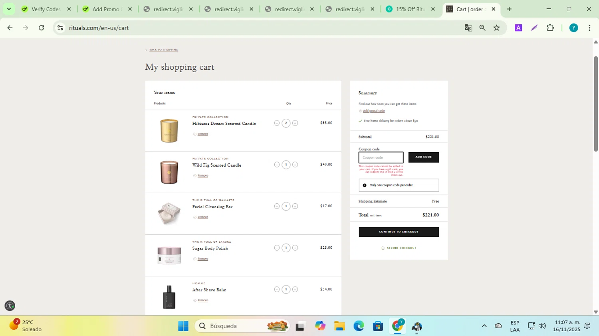Click the info icon in coupon notice
This screenshot has height=336, width=599.
click(364, 185)
